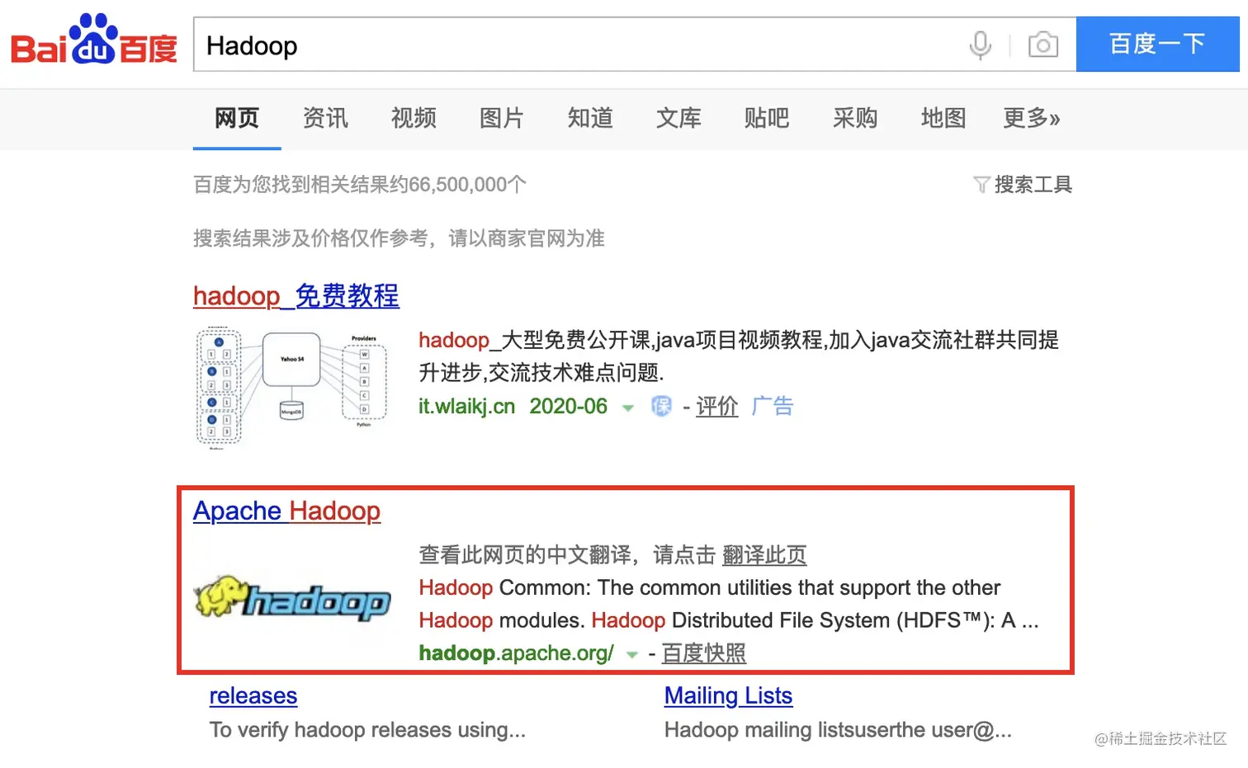The width and height of the screenshot is (1248, 768).
Task: Open the Mailing Lists sublink
Action: (x=728, y=695)
